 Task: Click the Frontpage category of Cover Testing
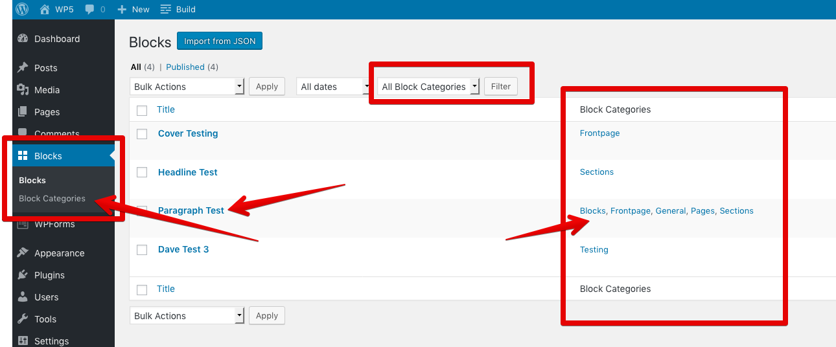599,133
